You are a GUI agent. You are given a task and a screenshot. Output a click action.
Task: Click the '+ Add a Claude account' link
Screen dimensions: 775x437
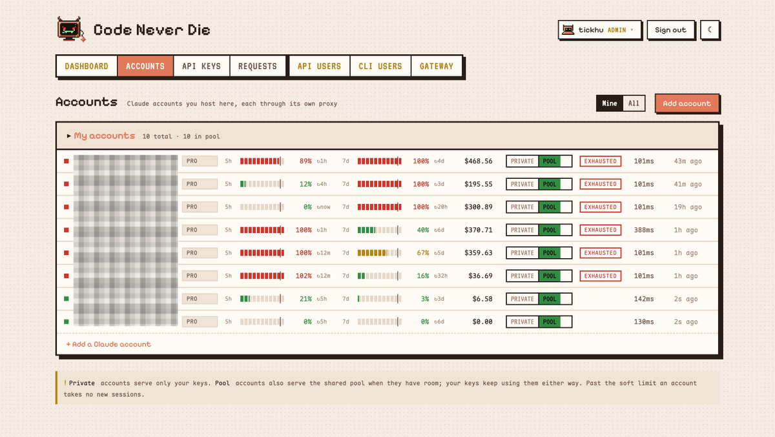click(108, 344)
